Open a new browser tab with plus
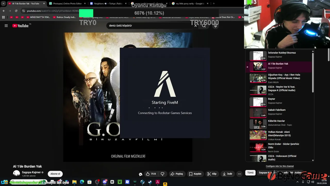Screen dimensions: 330x186 tap(214, 4)
